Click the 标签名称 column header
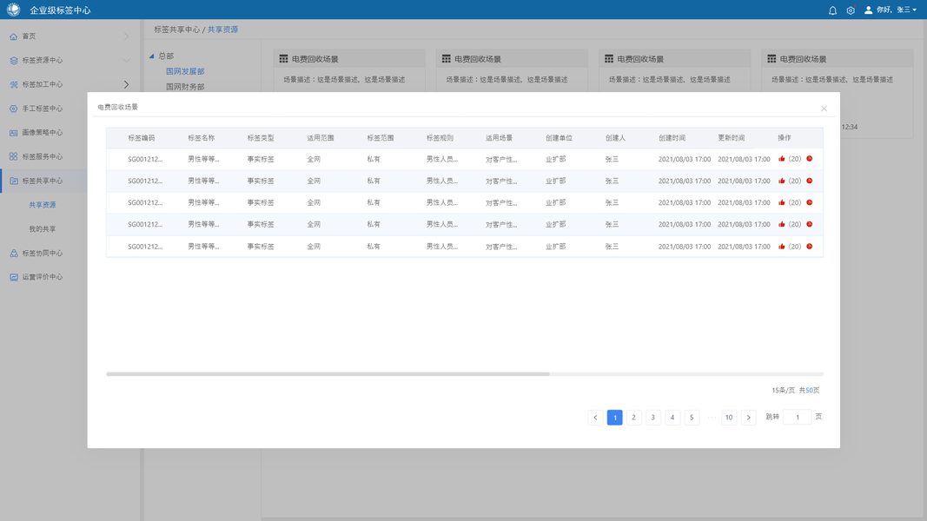The width and height of the screenshot is (927, 521). (201, 138)
